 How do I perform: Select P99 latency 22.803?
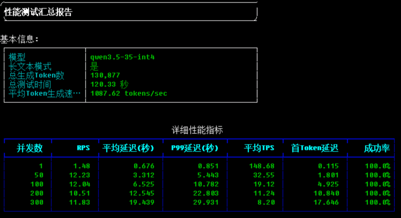(x=206, y=193)
